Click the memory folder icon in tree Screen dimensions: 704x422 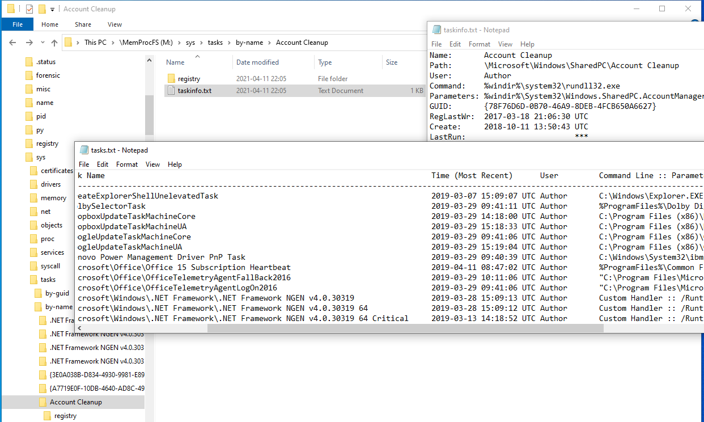coord(34,198)
